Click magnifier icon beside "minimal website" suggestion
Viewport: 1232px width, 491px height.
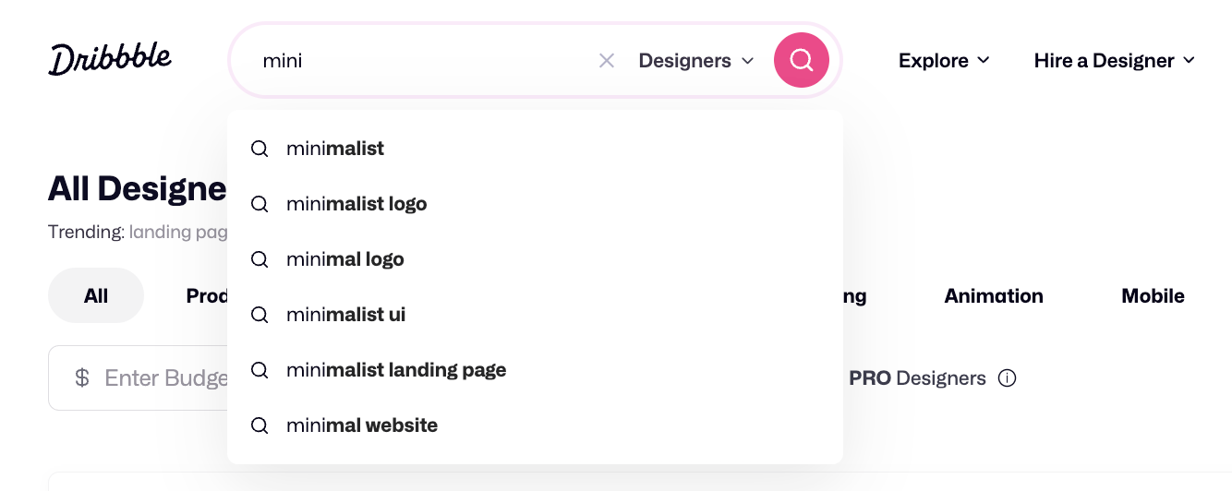click(x=260, y=425)
